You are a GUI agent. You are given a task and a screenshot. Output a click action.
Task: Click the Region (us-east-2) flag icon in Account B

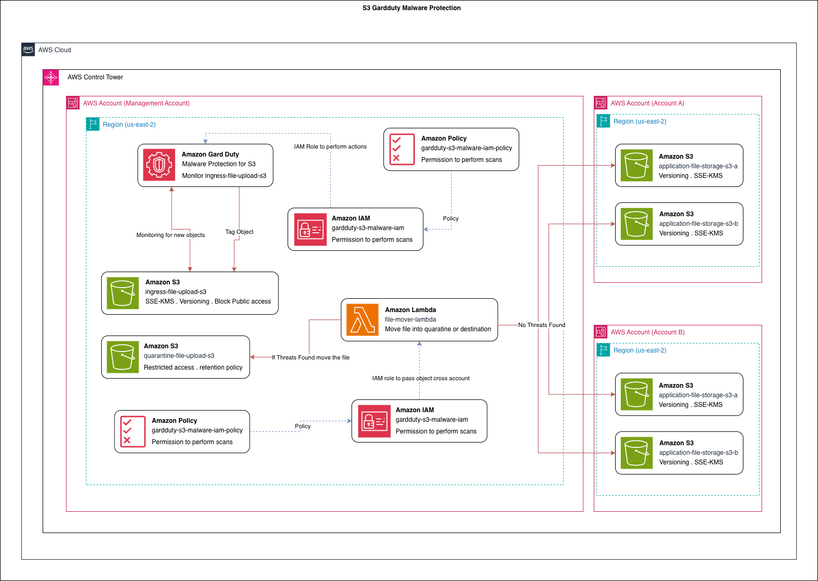tap(603, 350)
